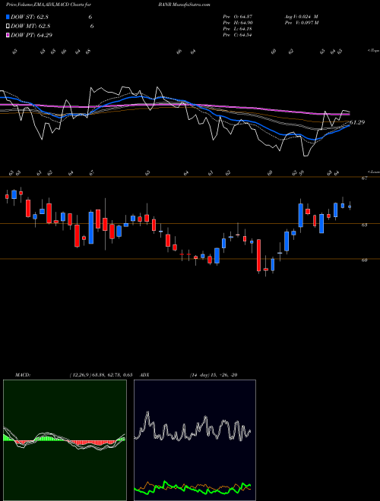This screenshot has width=380, height=501.
Task: Select the 'DOW PT: 64.29' legend text
Action: 31,35
